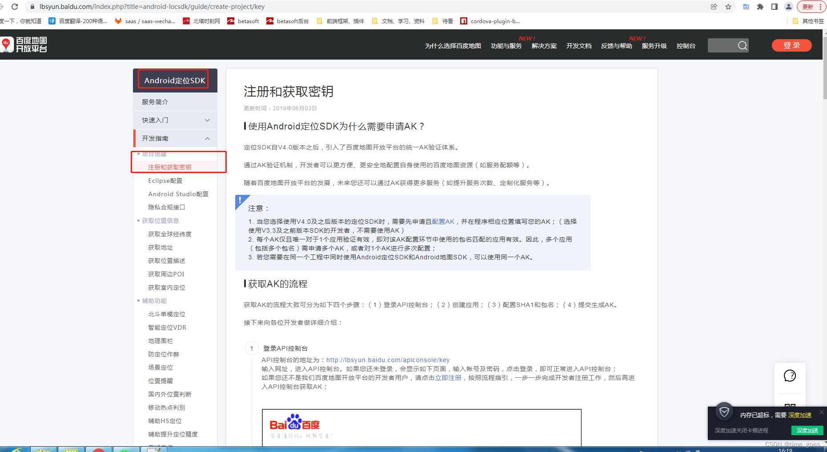Open the Chrome profile avatar icon
827x452 pixels.
(x=789, y=7)
